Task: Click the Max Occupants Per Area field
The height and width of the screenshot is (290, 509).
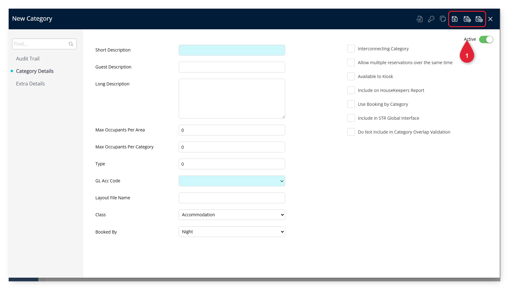Action: 232,130
